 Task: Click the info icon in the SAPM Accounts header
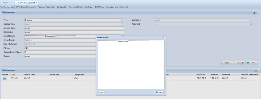tap(255, 13)
